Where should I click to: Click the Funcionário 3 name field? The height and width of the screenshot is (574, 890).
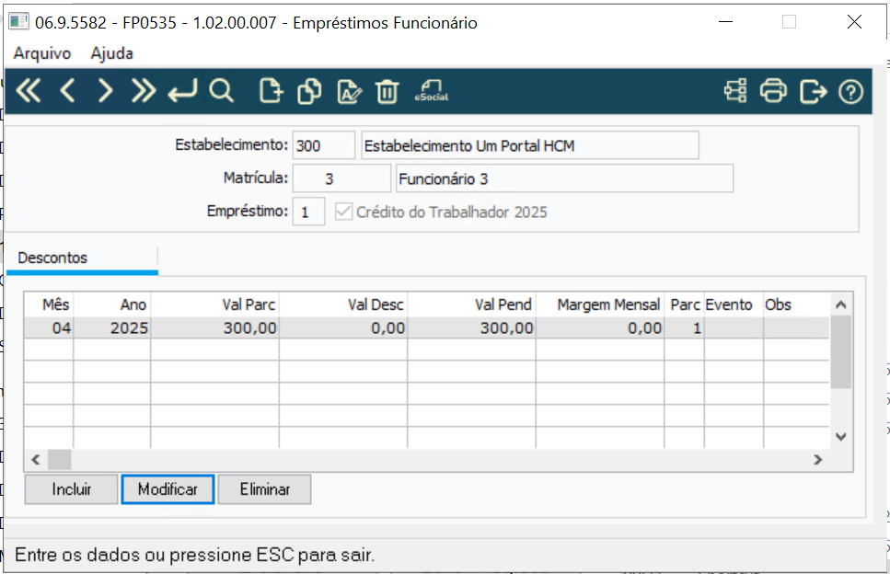tap(564, 178)
